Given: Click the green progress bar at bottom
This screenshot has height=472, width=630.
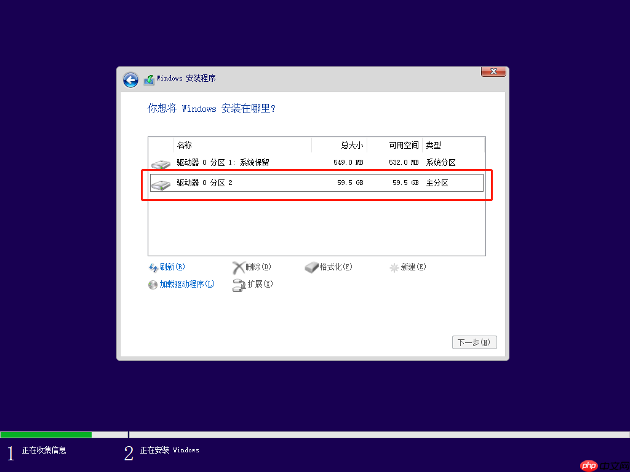Looking at the screenshot, I should pos(46,434).
